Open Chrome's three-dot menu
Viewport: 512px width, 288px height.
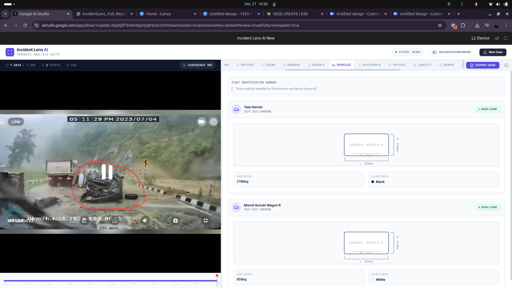pos(506,25)
